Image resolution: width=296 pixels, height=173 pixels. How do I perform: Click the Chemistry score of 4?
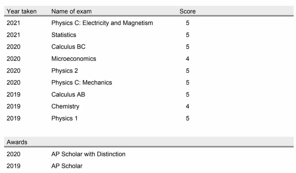click(187, 106)
